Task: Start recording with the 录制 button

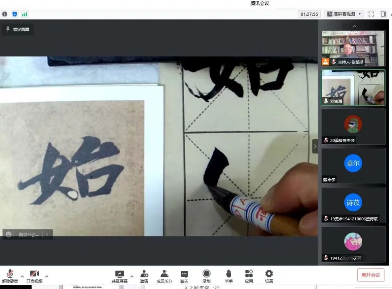Action: pyautogui.click(x=206, y=276)
